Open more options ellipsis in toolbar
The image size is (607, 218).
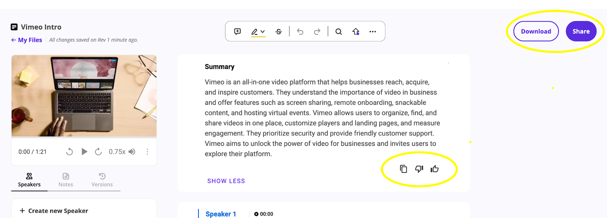coord(373,32)
